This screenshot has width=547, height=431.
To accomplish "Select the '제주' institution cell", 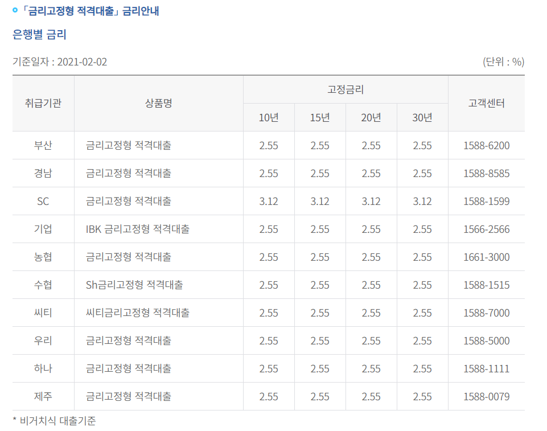I will tap(43, 396).
